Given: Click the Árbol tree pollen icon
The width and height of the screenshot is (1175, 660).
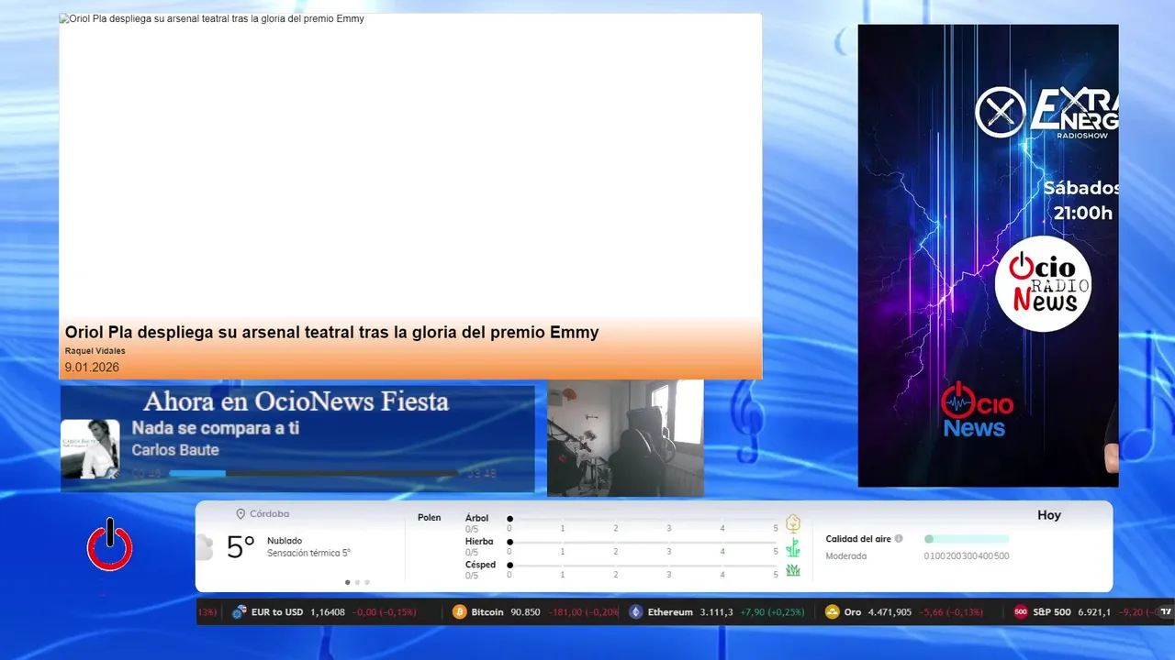Looking at the screenshot, I should click(793, 523).
